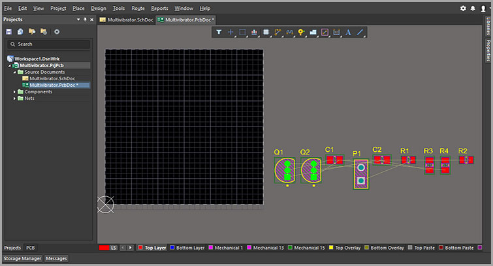Choose the rectangle selection tool

coord(242,32)
